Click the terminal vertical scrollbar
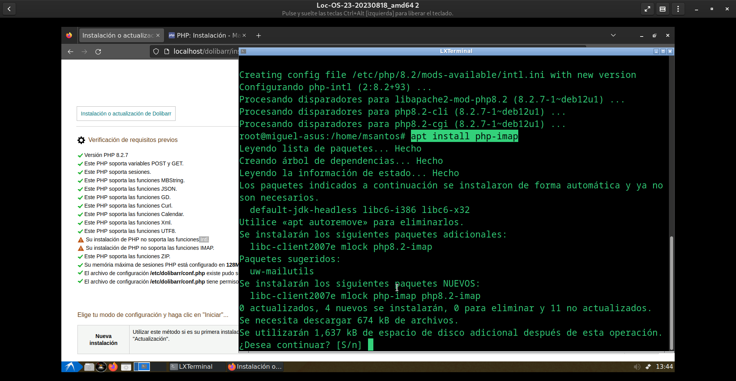Screen dimensions: 736x381 point(671,293)
